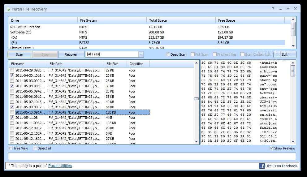Open the [All Files] filter dropdown
Screen dimensions: 307x177
(141, 54)
